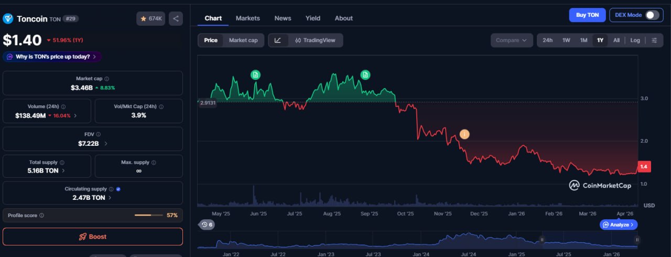Toggle DEX Mode switch
Image resolution: width=671 pixels, height=257 pixels.
pyautogui.click(x=652, y=15)
